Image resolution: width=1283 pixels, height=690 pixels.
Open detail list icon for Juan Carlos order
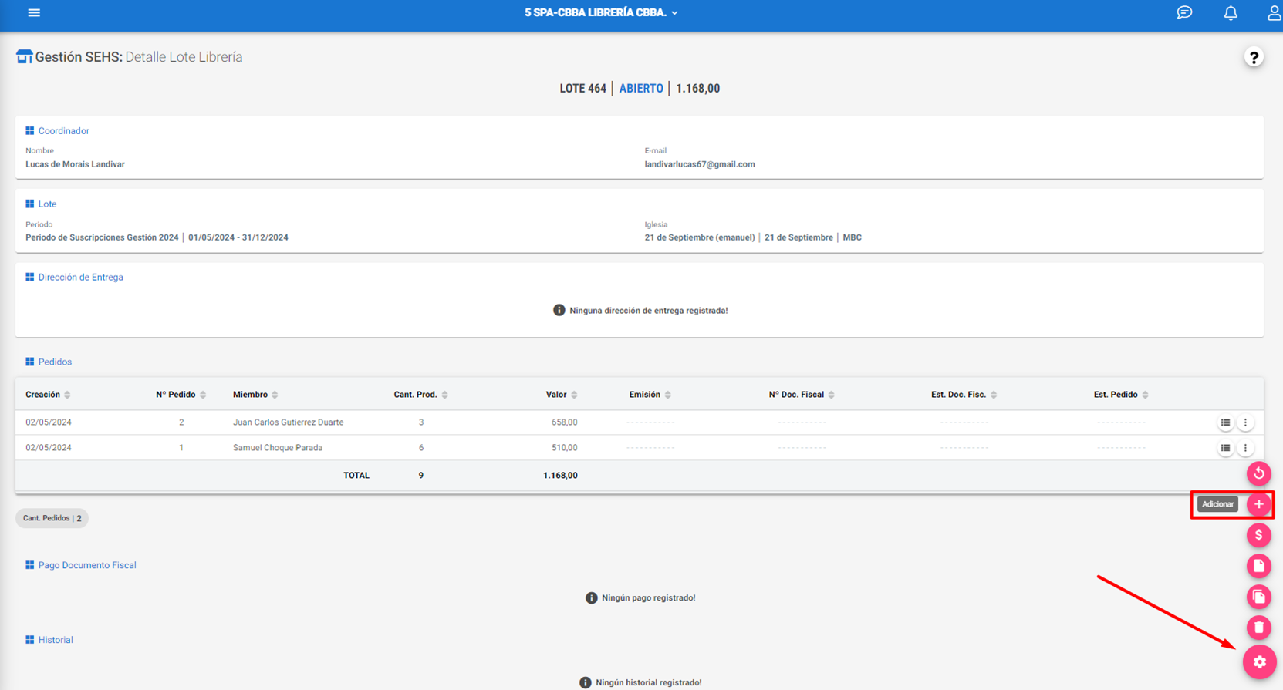point(1225,422)
